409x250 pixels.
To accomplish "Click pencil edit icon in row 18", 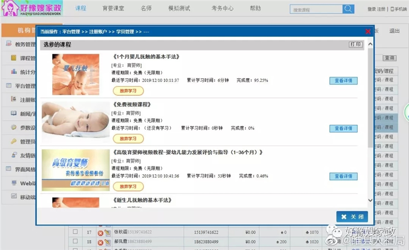I will click(107, 242).
